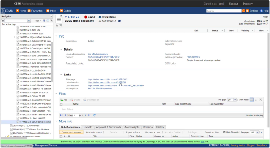Open the History tab

click(x=160, y=127)
